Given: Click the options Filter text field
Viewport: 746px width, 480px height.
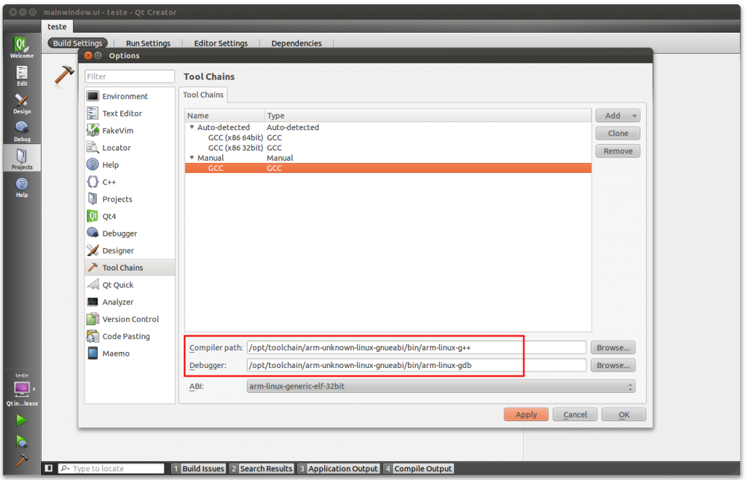Looking at the screenshot, I should (x=130, y=76).
